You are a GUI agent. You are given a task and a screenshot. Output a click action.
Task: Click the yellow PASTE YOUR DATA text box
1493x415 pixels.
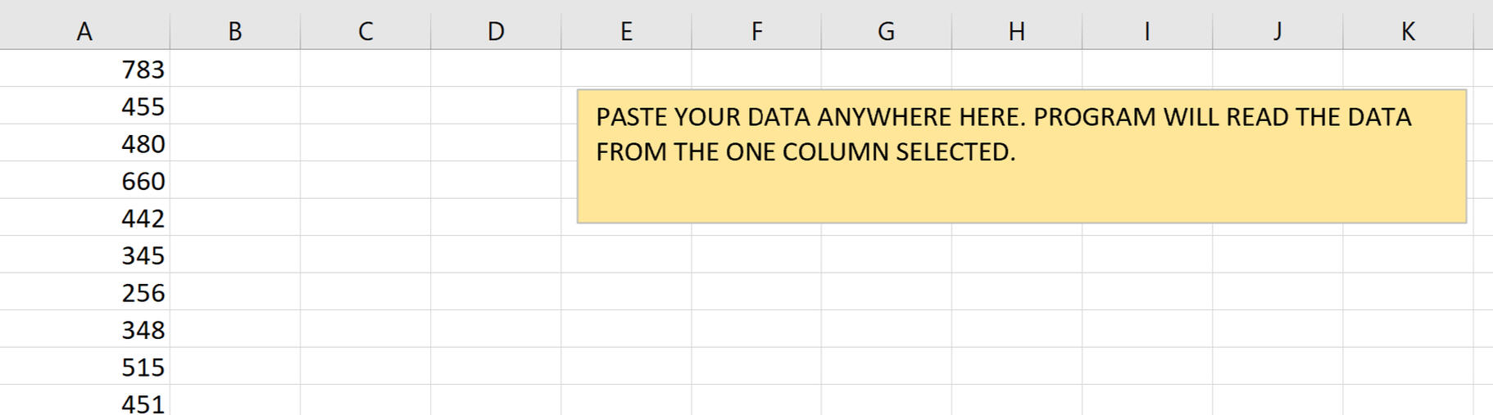1021,156
